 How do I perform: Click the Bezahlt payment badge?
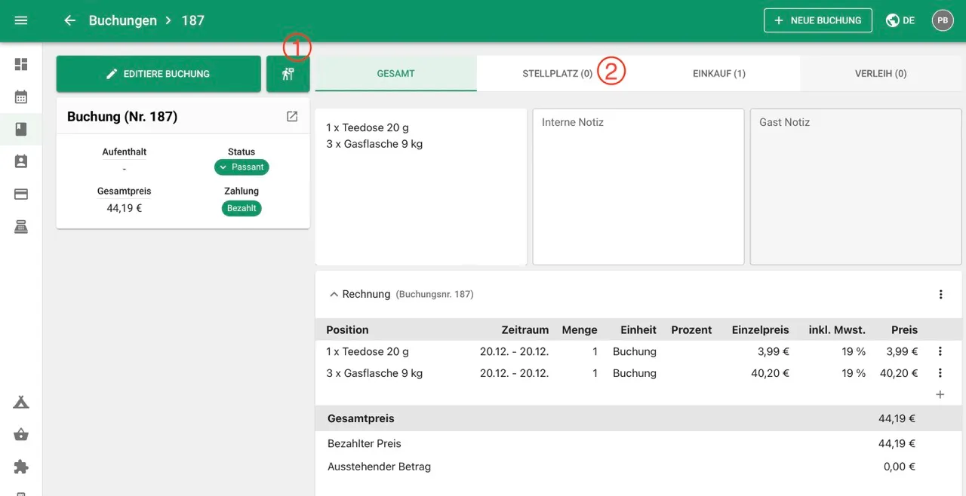coord(241,208)
